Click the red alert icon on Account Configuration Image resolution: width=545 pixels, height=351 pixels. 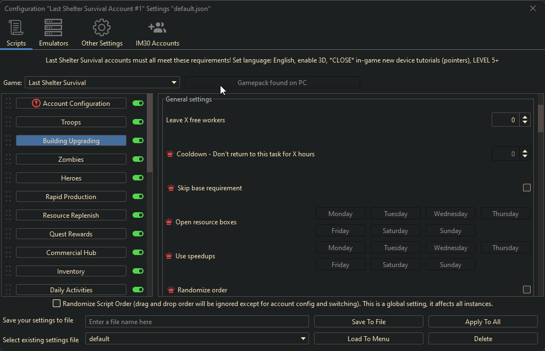coord(36,103)
